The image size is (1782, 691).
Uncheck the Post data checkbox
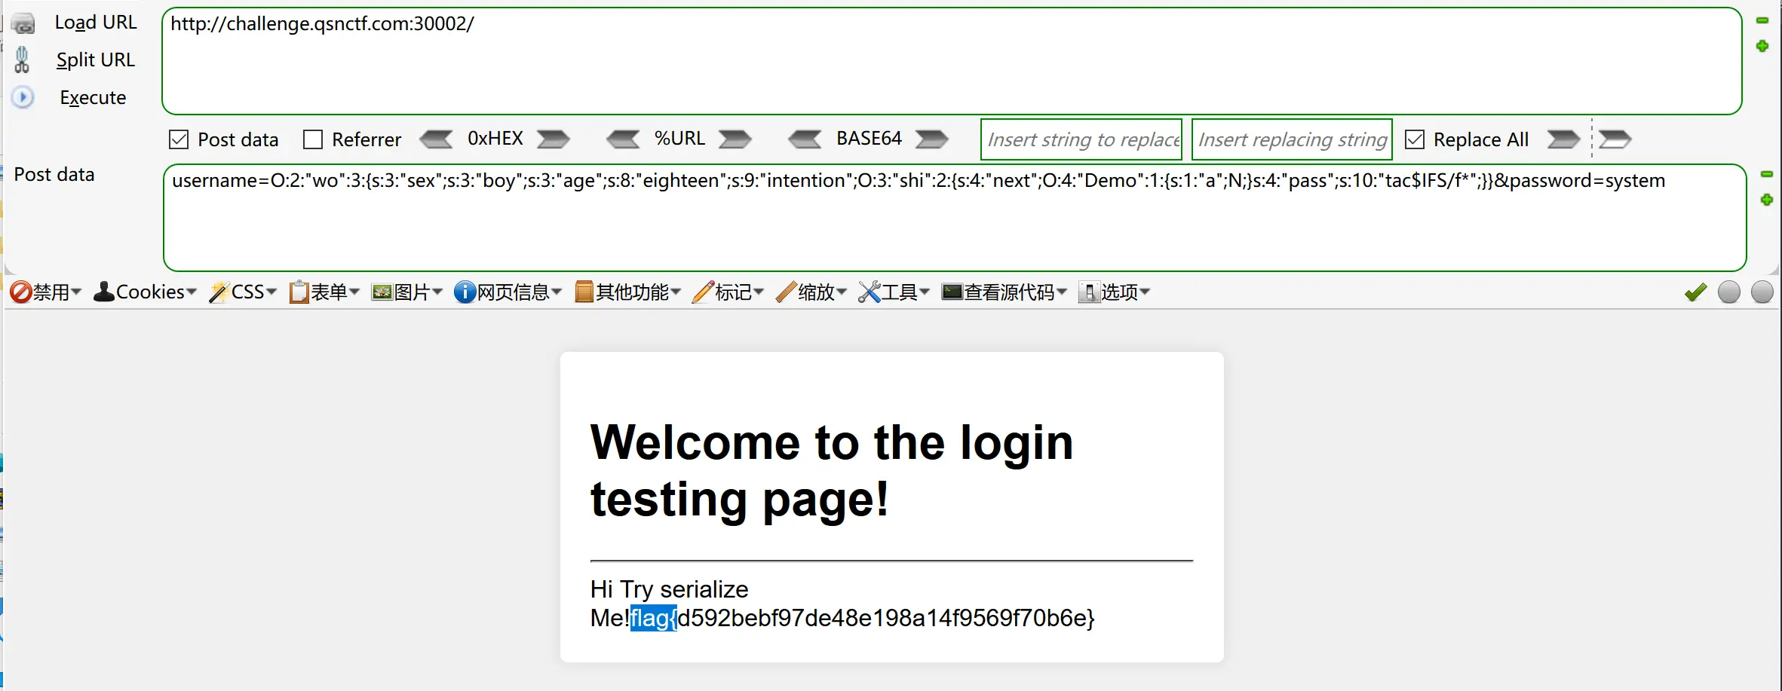point(179,140)
